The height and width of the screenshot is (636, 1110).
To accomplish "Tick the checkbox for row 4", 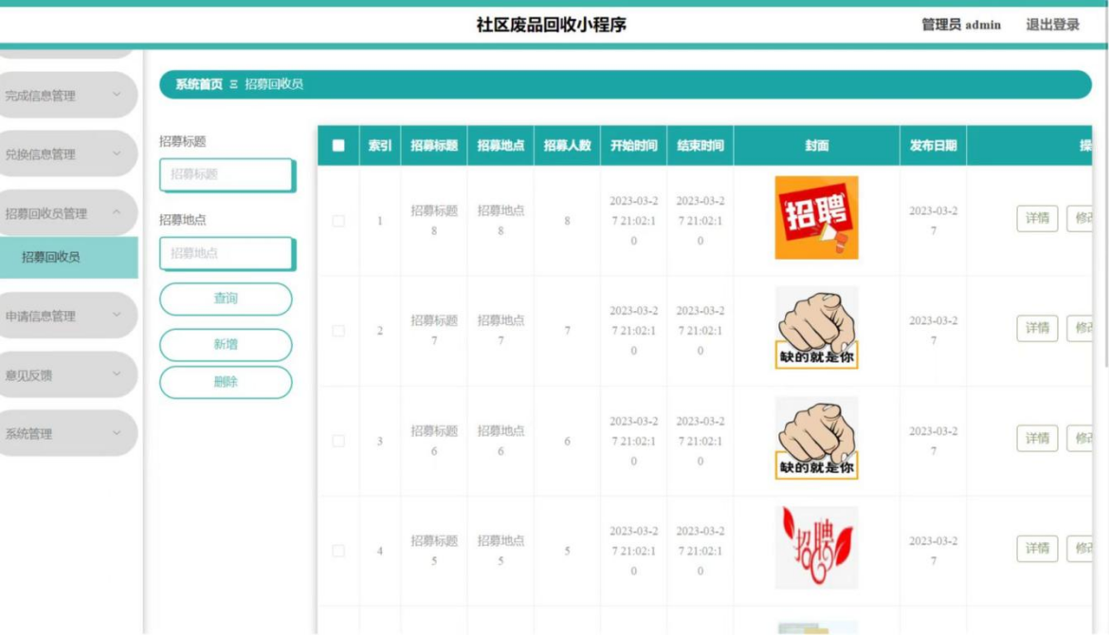I will 338,551.
